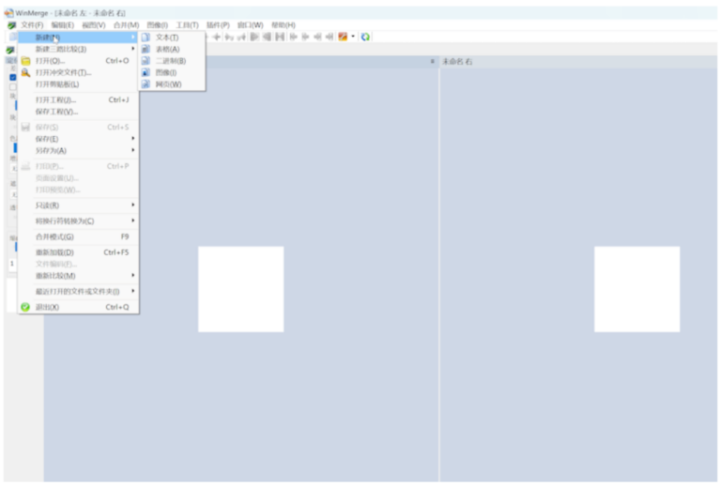Toggle 合并模式(G) in the file menu
721x486 pixels.
coord(54,236)
